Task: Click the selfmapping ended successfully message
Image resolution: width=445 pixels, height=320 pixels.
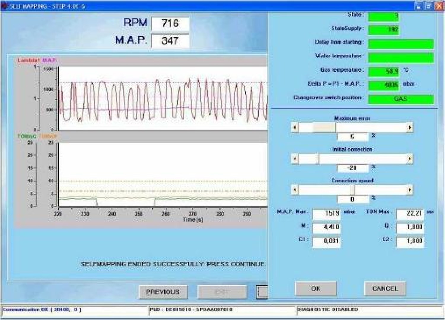Action: (x=173, y=264)
